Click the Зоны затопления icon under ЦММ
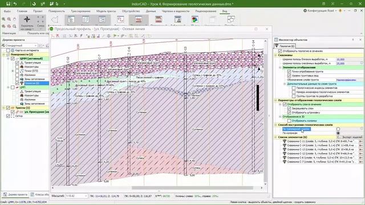 [22, 79]
